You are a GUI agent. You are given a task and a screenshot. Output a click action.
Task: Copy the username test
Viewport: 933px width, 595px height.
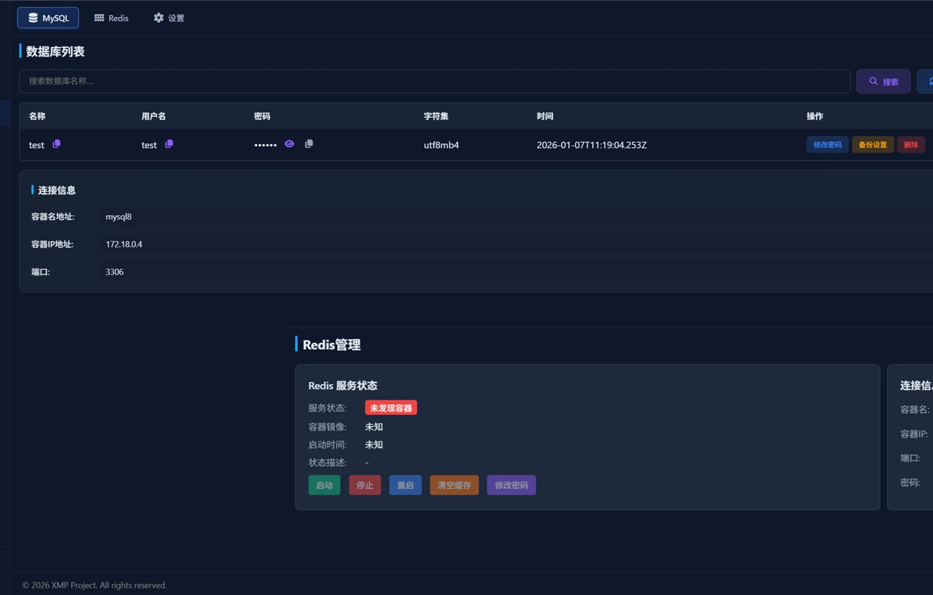[x=169, y=144]
